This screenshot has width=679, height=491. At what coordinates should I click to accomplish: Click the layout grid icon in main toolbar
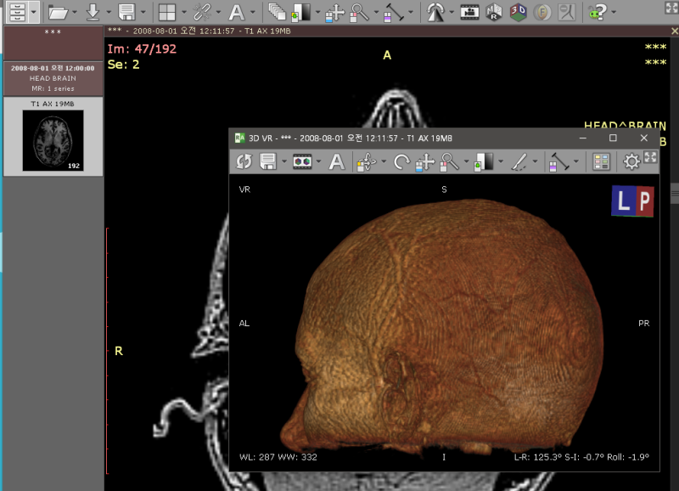click(x=167, y=12)
